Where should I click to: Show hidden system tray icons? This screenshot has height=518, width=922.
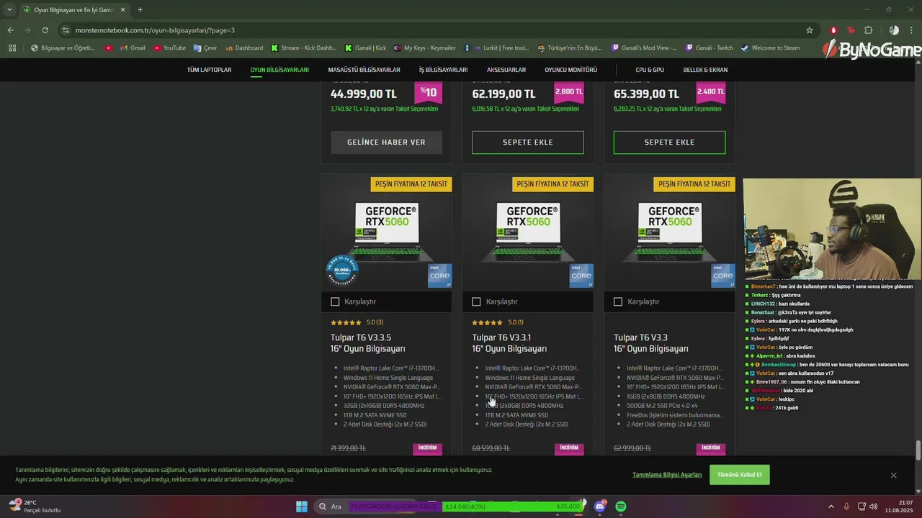[831, 506]
